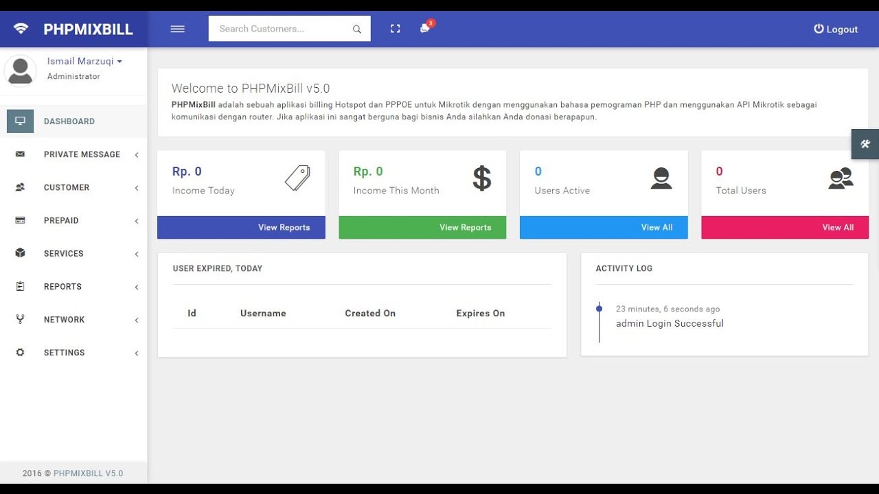Click the '23 minutes, 6 seconds ago' timestamp
This screenshot has width=879, height=494.
pos(667,309)
